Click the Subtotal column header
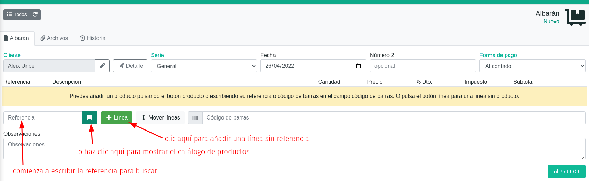Screen dimensions: 589x181 click(523, 82)
